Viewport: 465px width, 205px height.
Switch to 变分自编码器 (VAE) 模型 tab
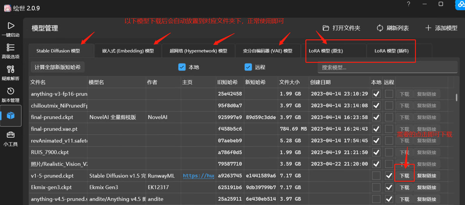click(x=267, y=51)
